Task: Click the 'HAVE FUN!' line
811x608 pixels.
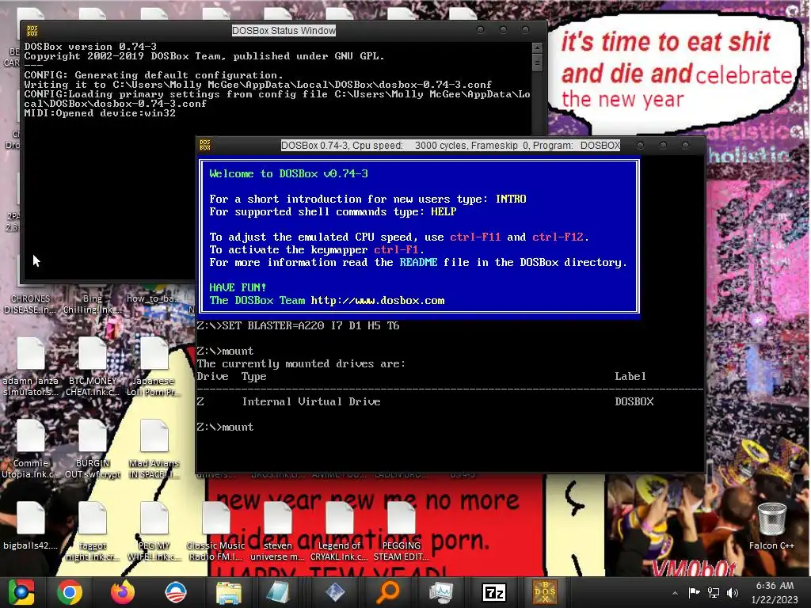Action: click(x=238, y=287)
